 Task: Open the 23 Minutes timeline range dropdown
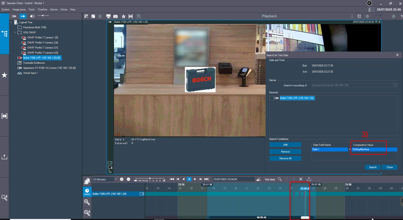[x=115, y=179]
